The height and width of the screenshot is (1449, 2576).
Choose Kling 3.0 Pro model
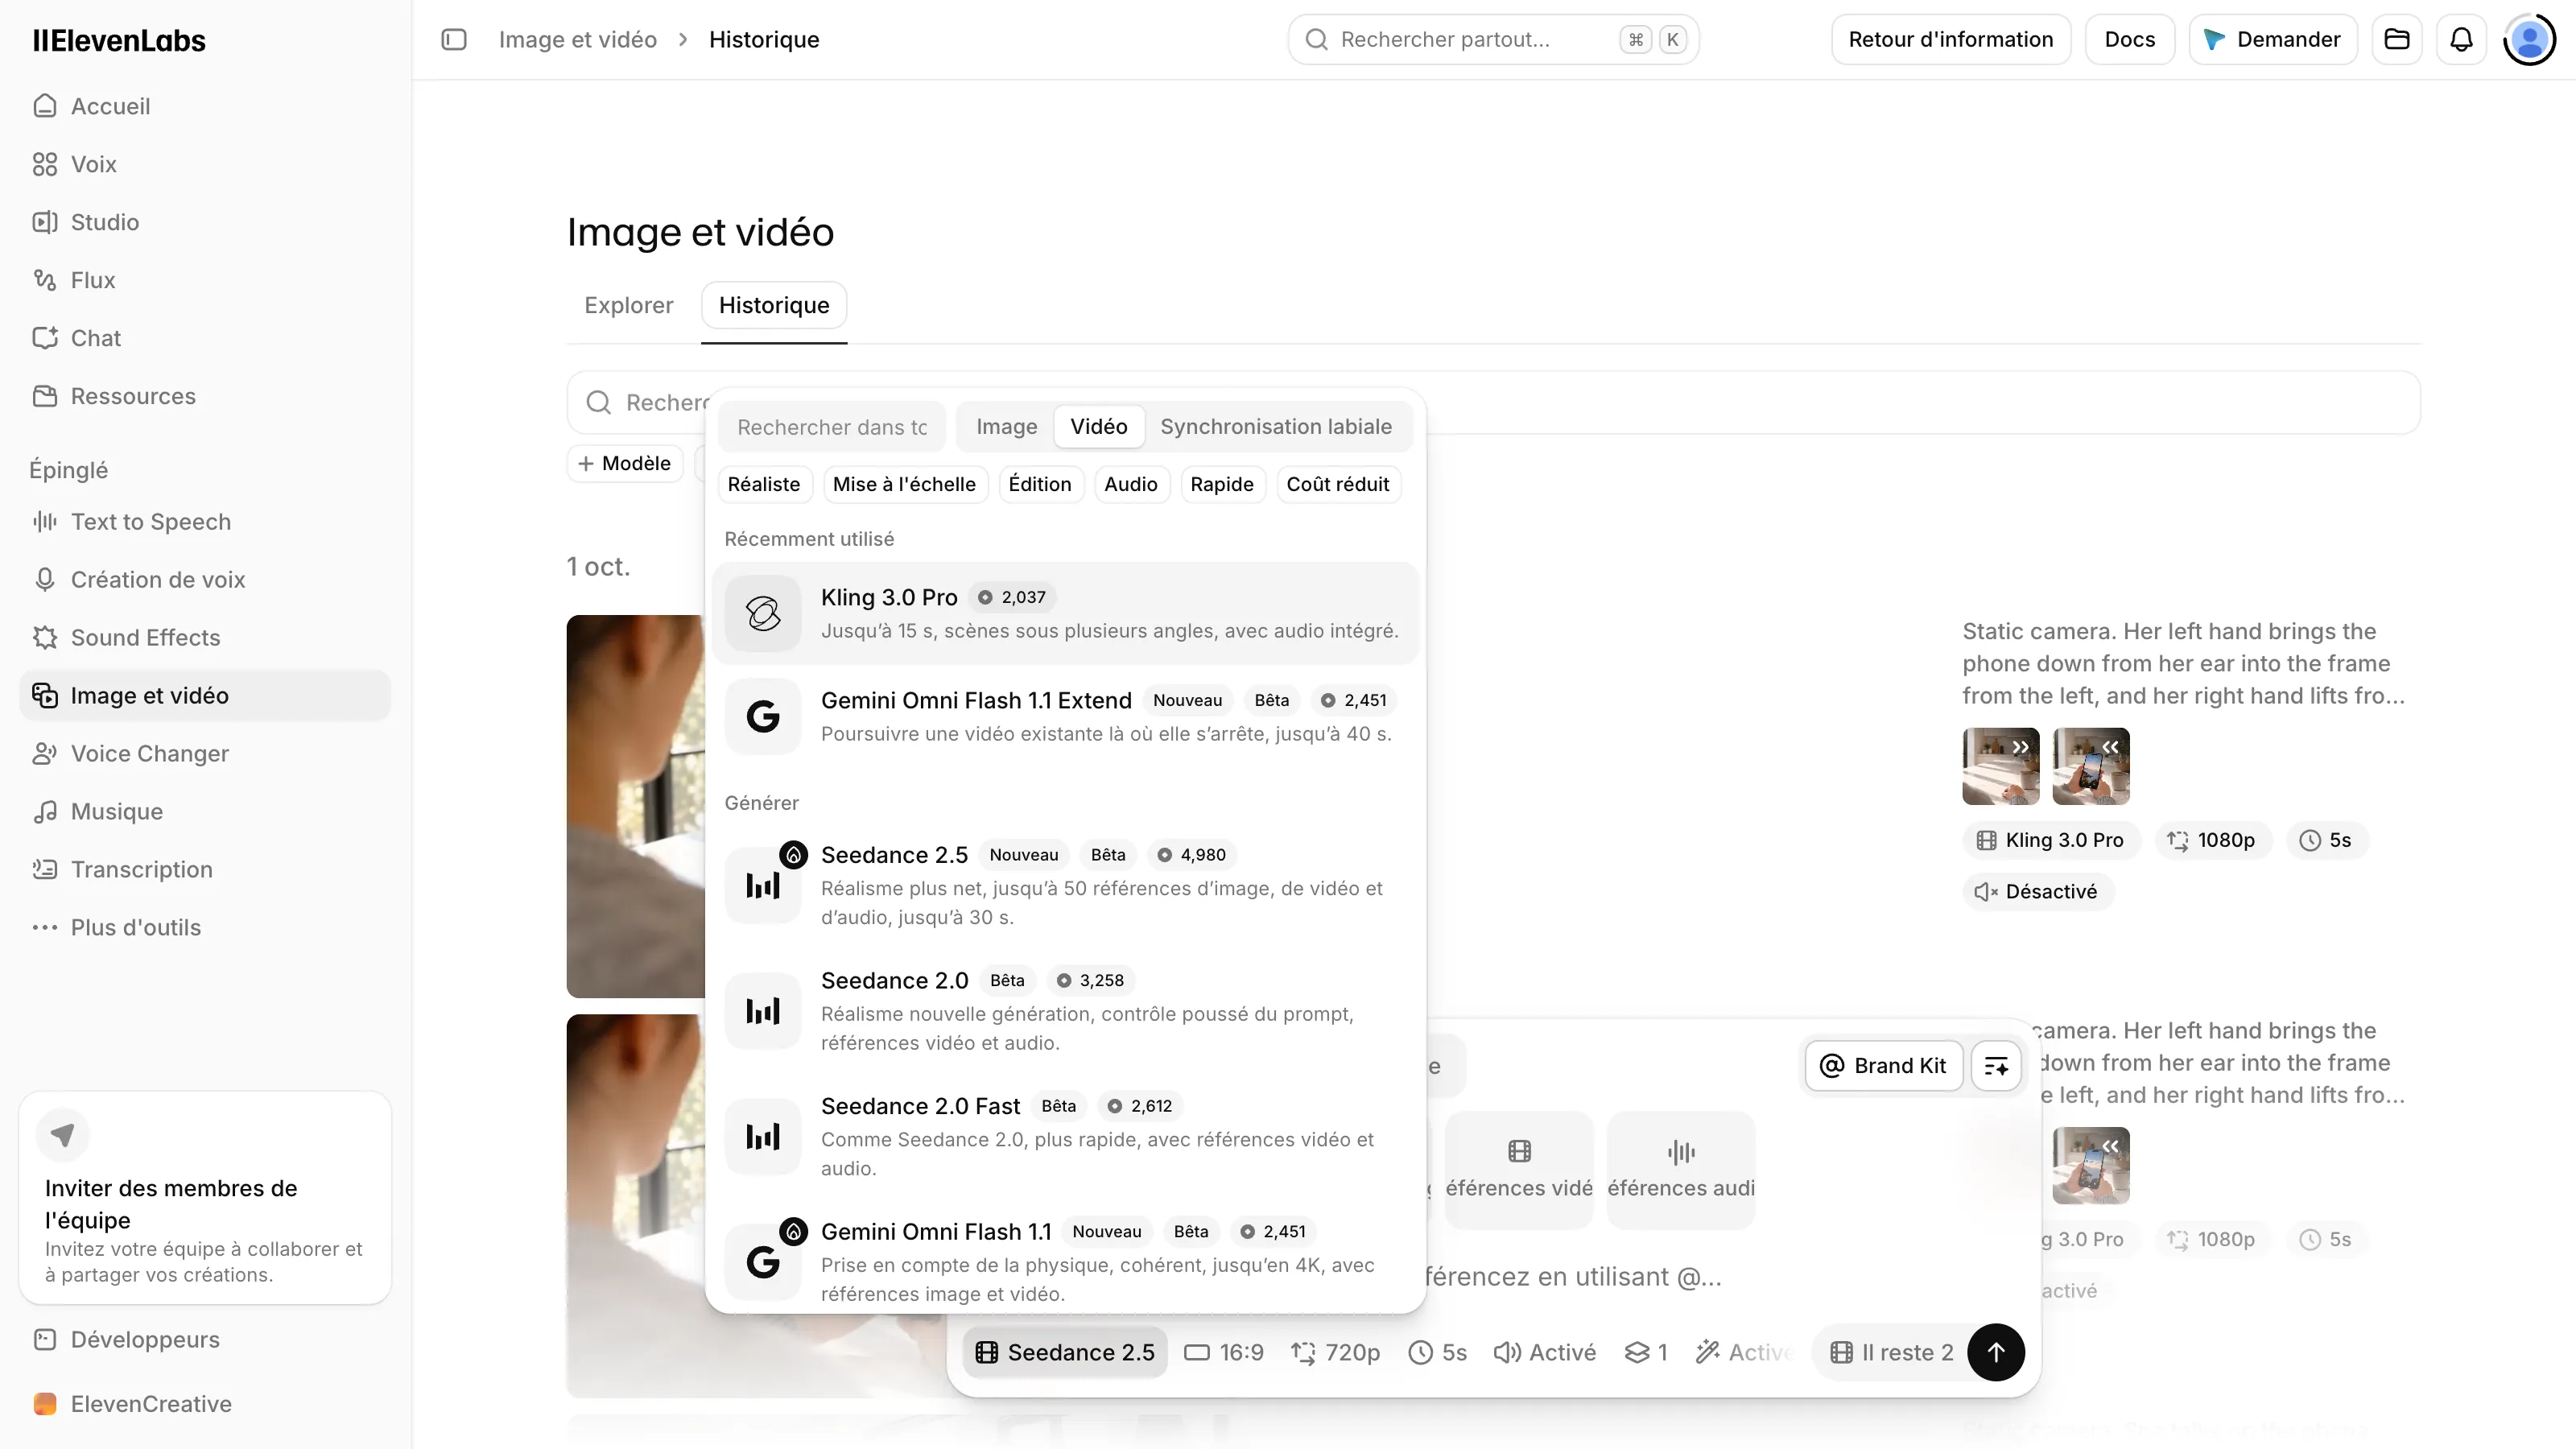pyautogui.click(x=1066, y=613)
